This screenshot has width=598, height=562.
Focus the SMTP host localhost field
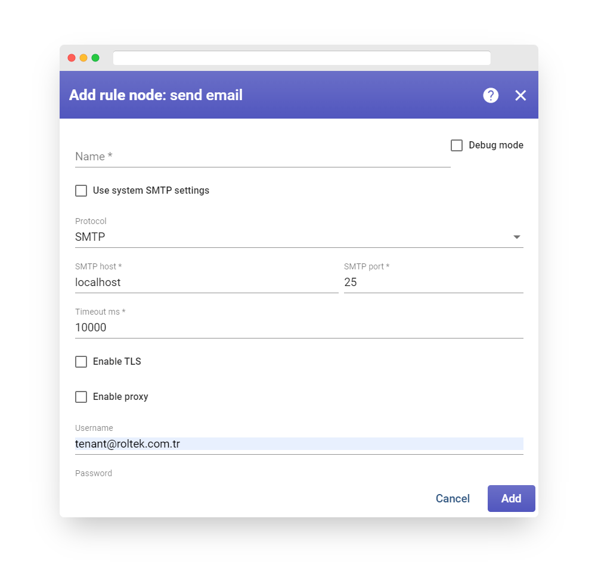pos(207,282)
